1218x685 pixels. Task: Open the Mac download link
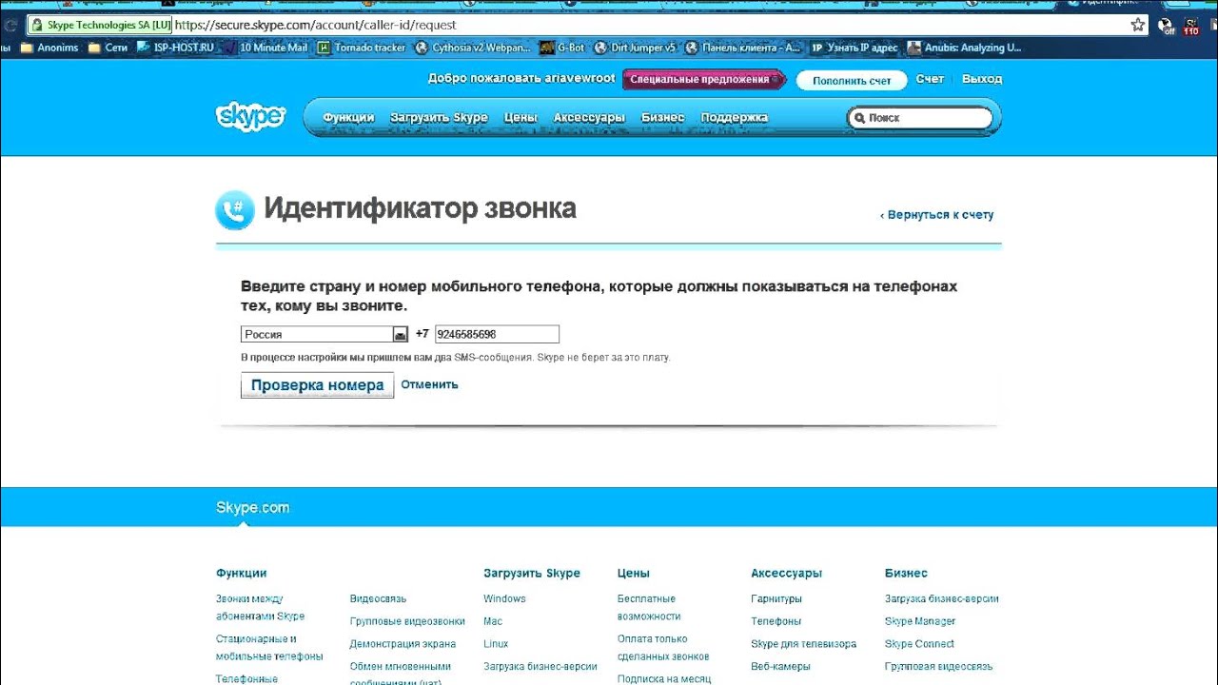(493, 621)
